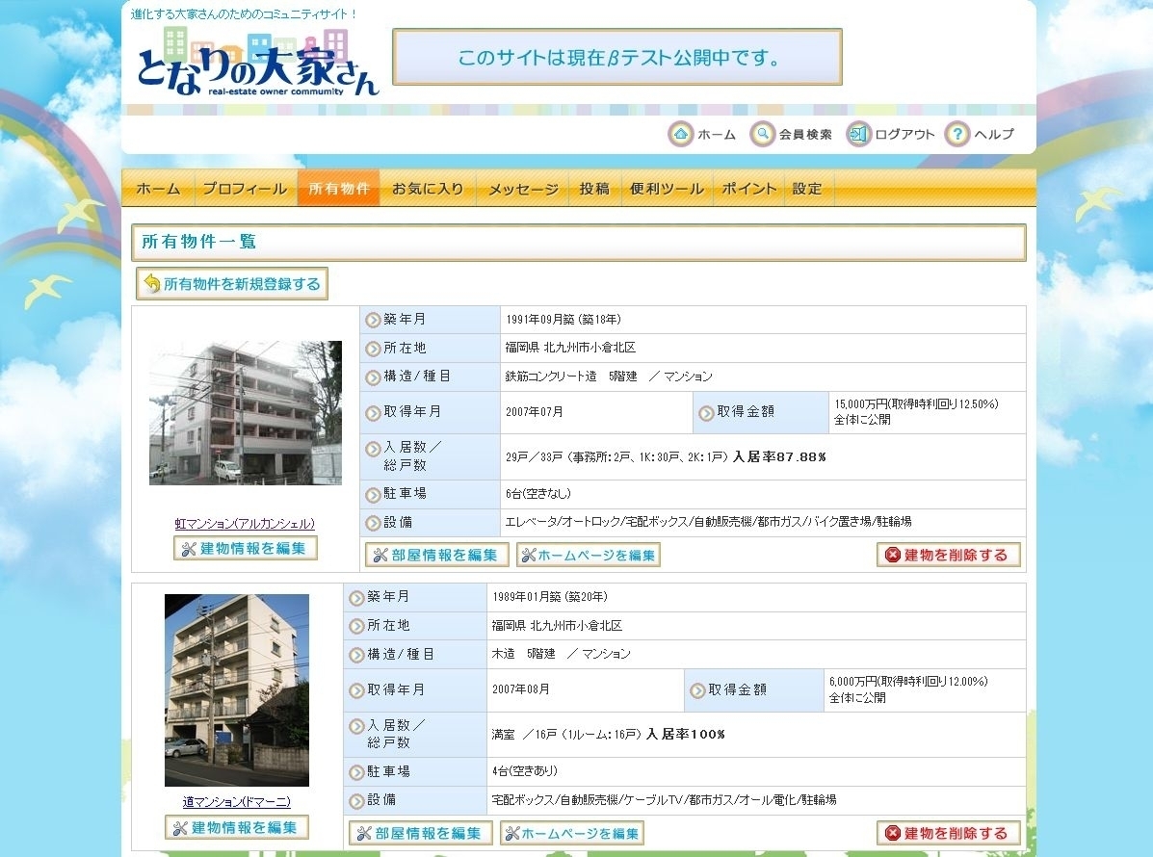The height and width of the screenshot is (857, 1153).
Task: Click 部屋情報を編集 for 道マンション
Action: click(x=421, y=834)
